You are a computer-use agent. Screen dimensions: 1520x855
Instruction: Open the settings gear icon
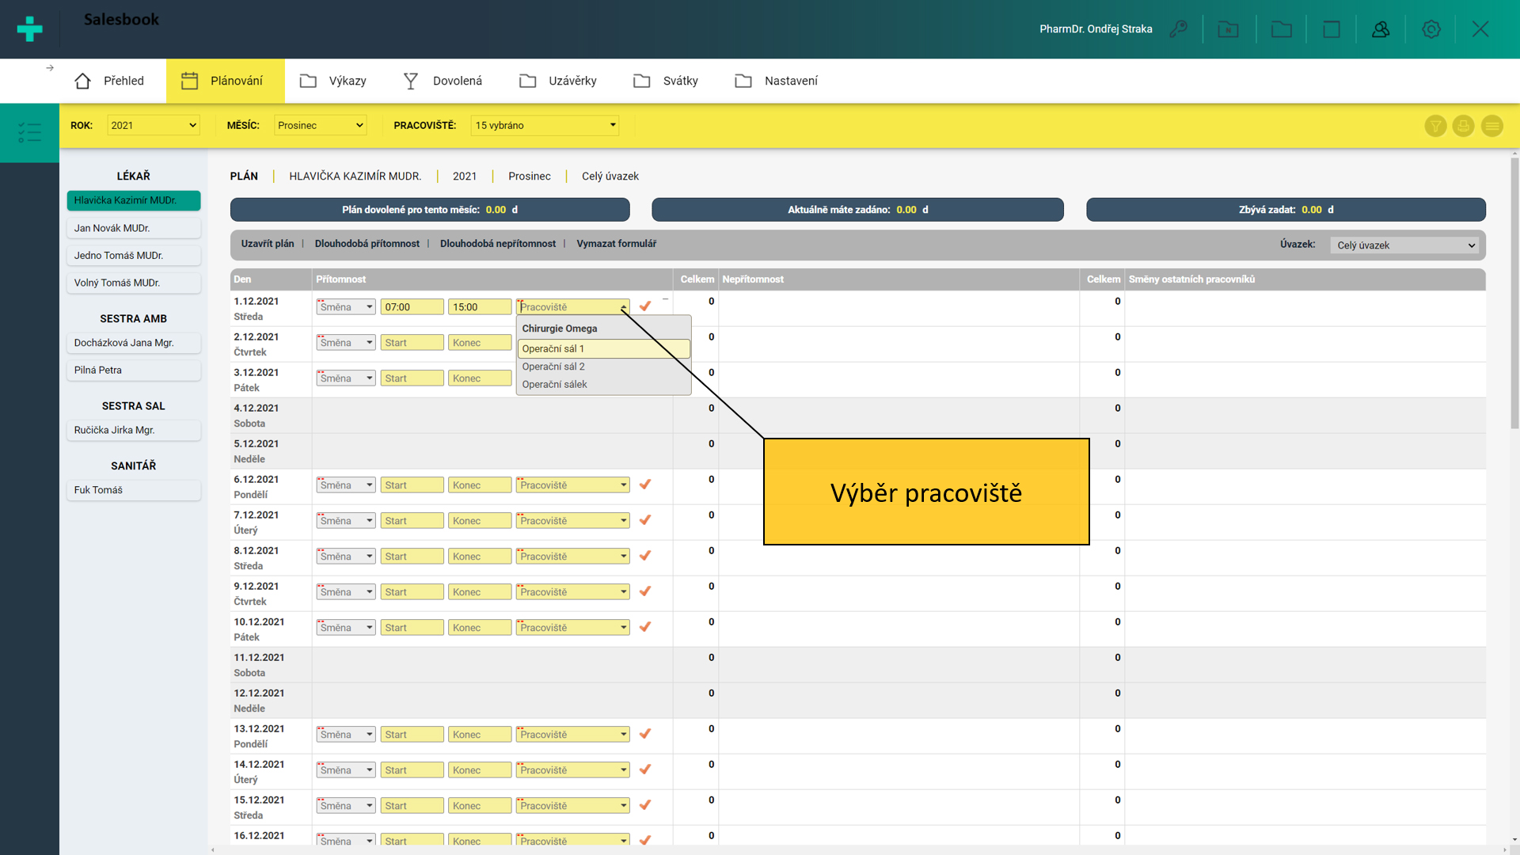point(1431,29)
